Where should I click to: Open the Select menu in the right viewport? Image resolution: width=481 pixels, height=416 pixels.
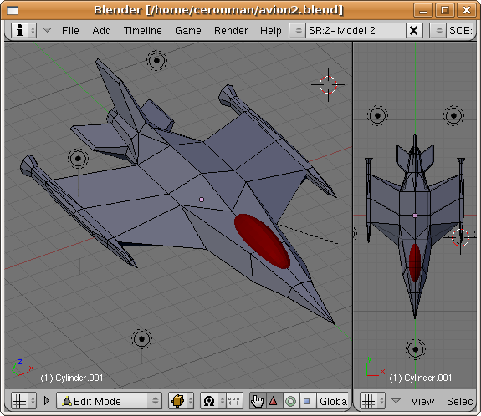459,401
